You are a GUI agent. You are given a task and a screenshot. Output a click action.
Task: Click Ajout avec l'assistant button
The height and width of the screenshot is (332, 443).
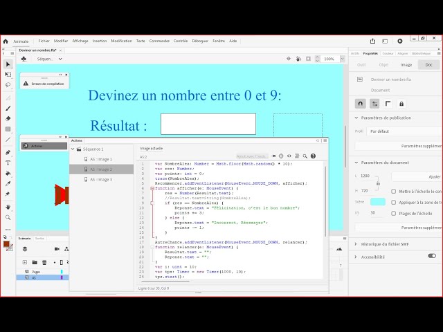point(251,156)
